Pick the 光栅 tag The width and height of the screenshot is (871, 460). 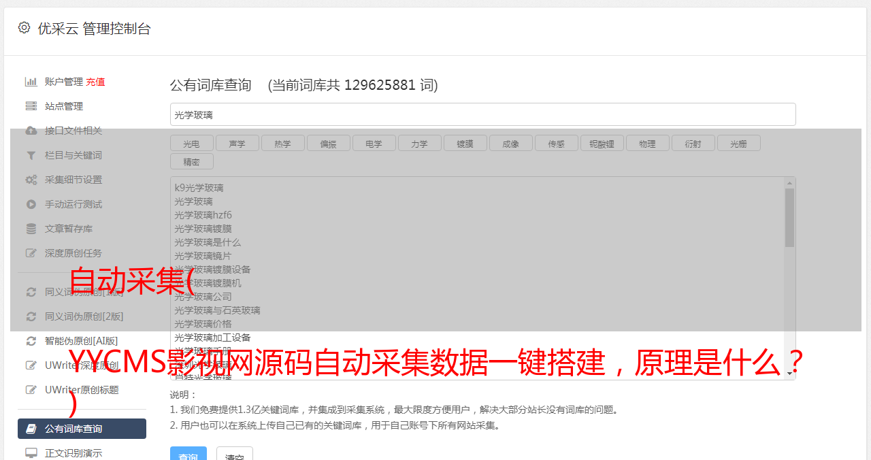[x=738, y=143]
